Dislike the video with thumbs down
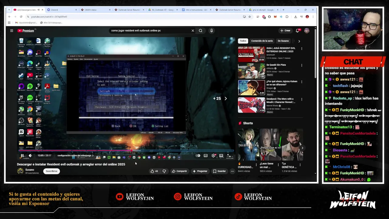This screenshot has width=389, height=219. pos(164,171)
